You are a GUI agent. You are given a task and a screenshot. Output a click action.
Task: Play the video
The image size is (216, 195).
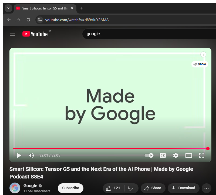[19, 155]
